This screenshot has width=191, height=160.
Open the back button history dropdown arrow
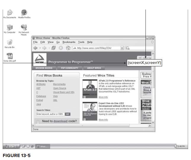[x=40, y=48]
